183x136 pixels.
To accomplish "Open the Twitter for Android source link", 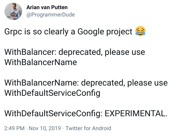I will tap(88, 128).
